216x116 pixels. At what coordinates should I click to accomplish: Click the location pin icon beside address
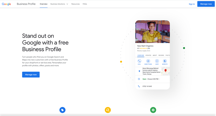pos(139,71)
